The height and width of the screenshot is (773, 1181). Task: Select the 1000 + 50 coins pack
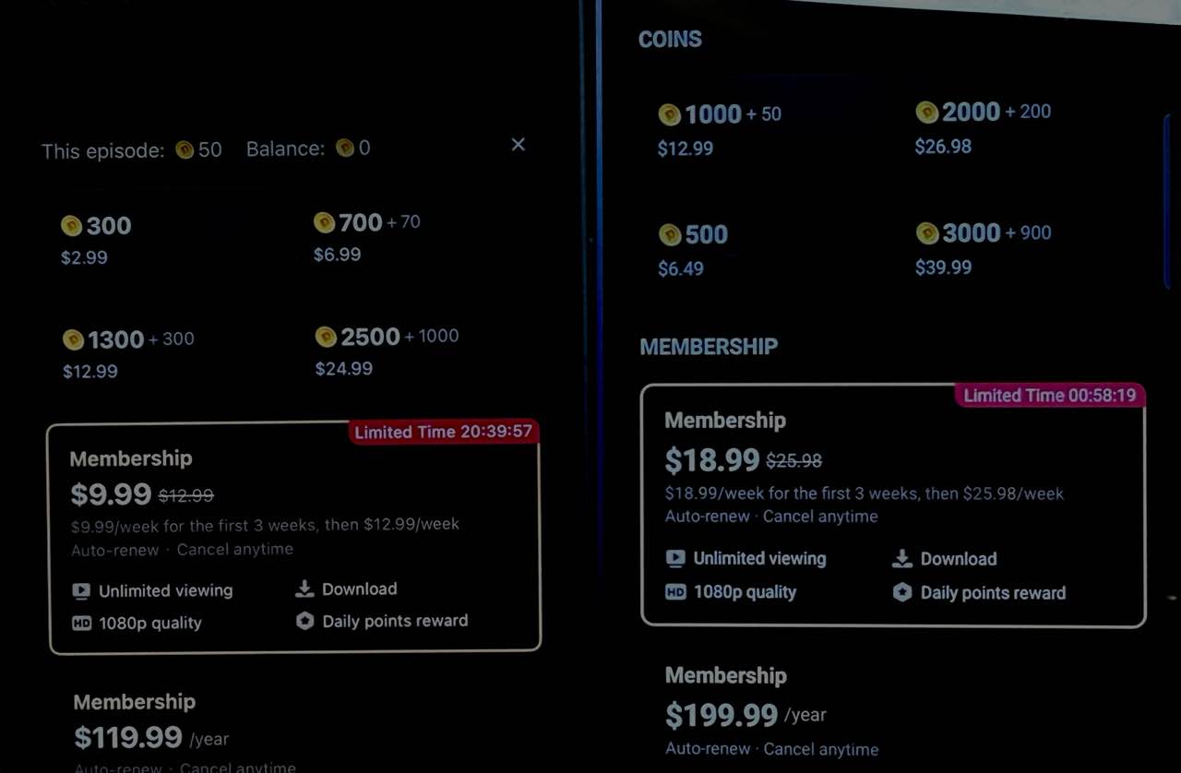pyautogui.click(x=719, y=129)
